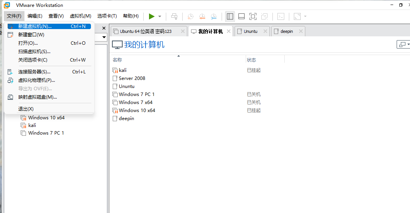Open the 编辑(E) menu
This screenshot has height=213, width=410.
pyautogui.click(x=35, y=16)
